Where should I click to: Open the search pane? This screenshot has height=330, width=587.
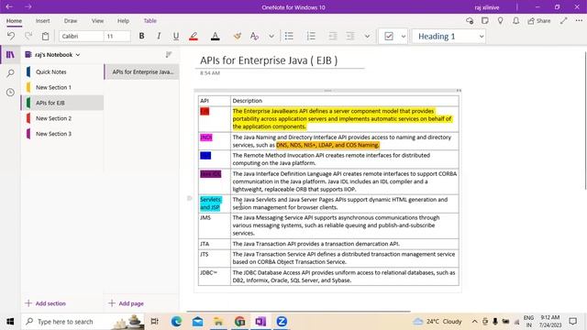pyautogui.click(x=10, y=73)
